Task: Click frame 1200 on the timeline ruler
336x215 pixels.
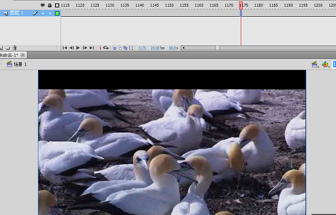Action: [x=318, y=5]
